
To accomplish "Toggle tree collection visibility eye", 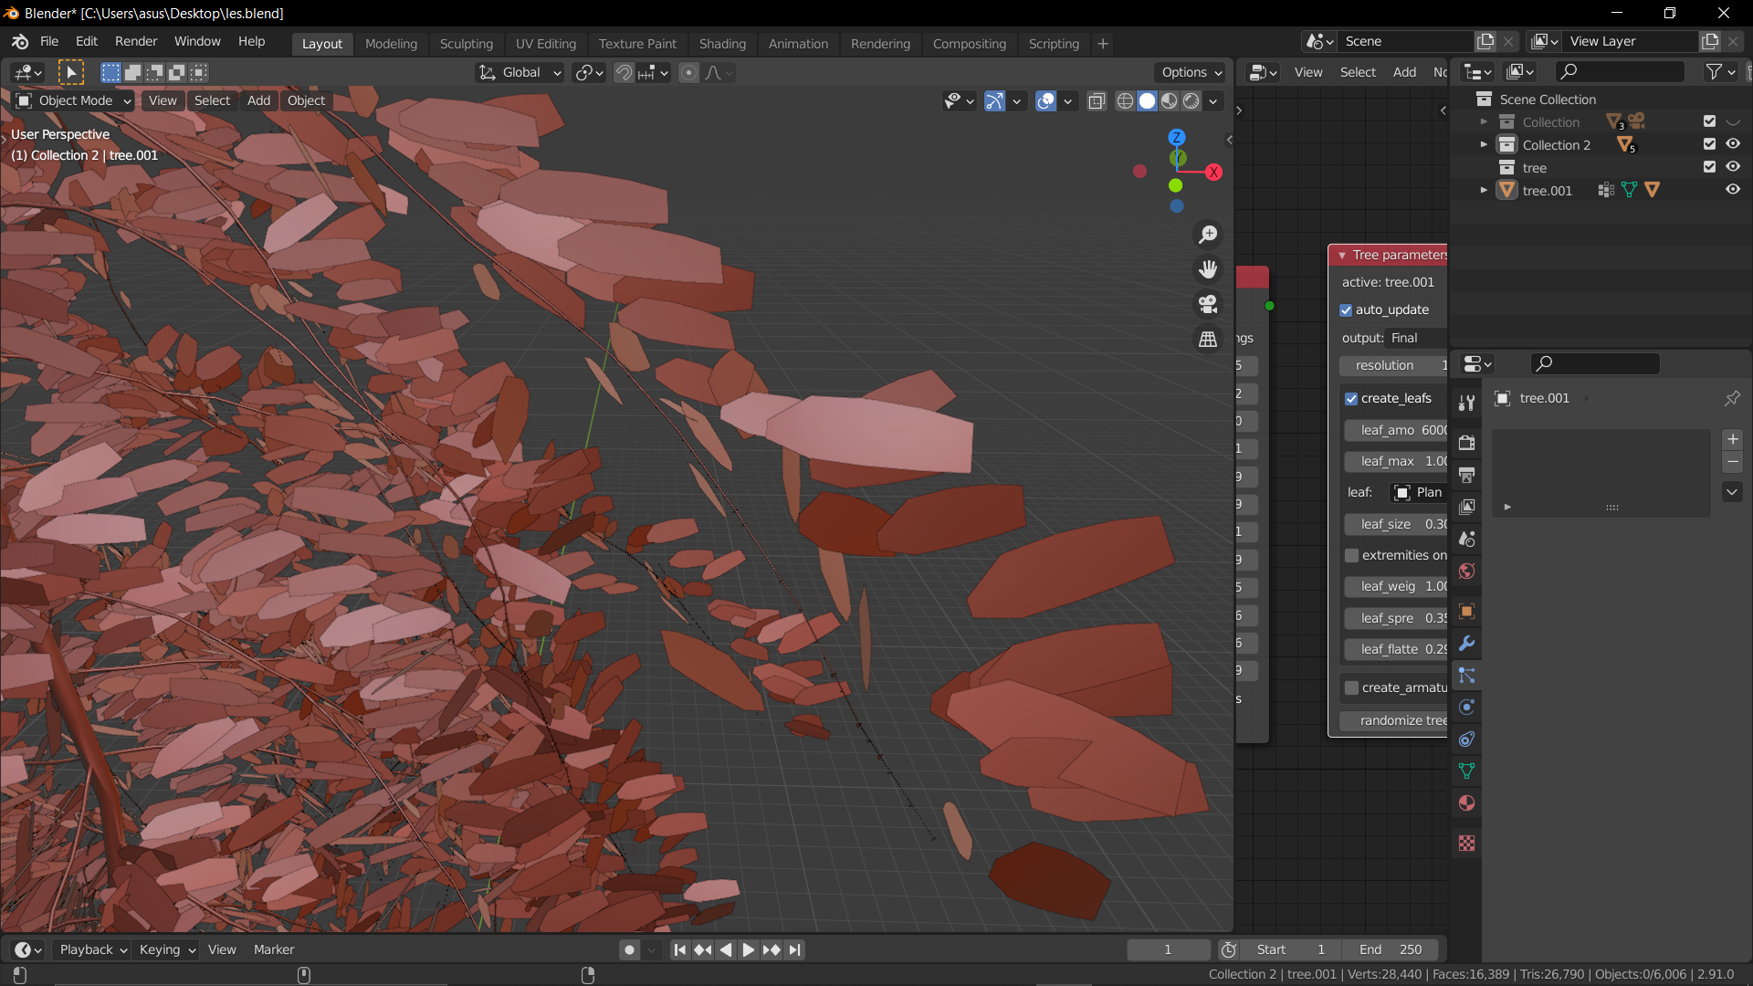I will 1733,167.
